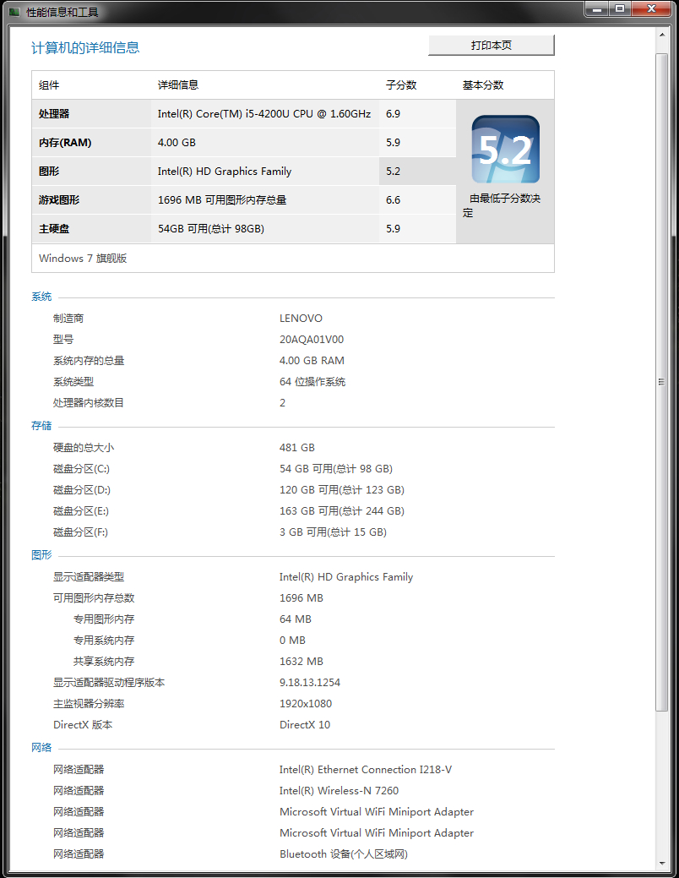Click the 基本分数 column header
Viewport: 679px width, 878px height.
click(483, 85)
